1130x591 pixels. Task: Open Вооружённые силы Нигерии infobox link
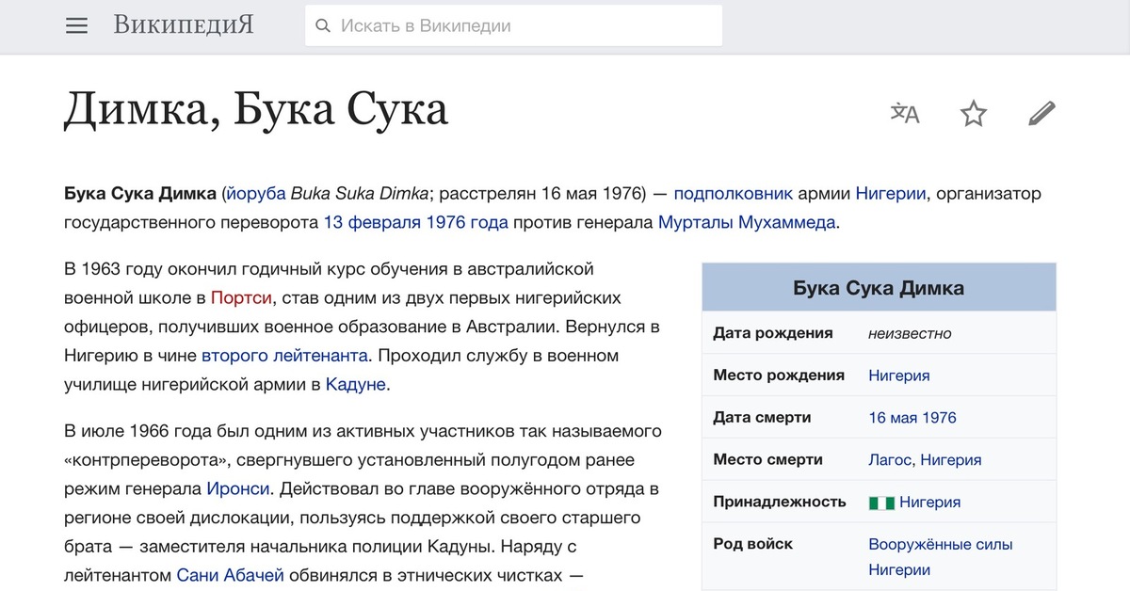coord(940,545)
